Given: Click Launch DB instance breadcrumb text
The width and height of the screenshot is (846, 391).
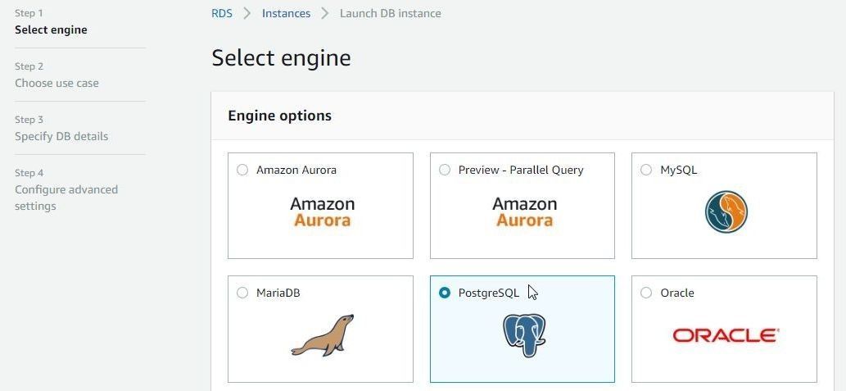Looking at the screenshot, I should pyautogui.click(x=390, y=13).
